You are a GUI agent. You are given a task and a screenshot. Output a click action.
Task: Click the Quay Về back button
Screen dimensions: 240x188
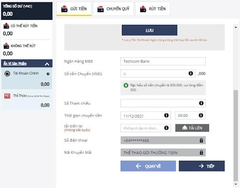148,166
